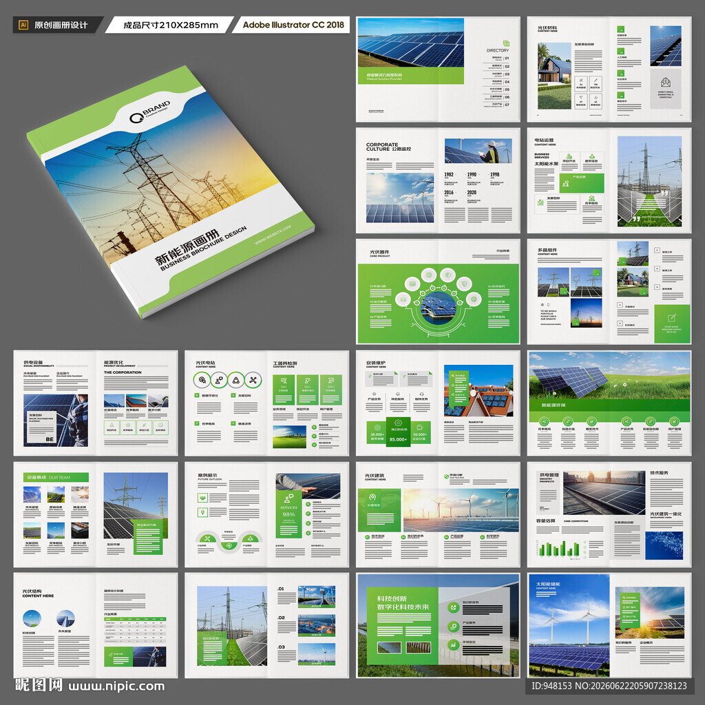Click the 新能源画册 cover title
Viewport: 705px width, 705px height.
[x=187, y=248]
